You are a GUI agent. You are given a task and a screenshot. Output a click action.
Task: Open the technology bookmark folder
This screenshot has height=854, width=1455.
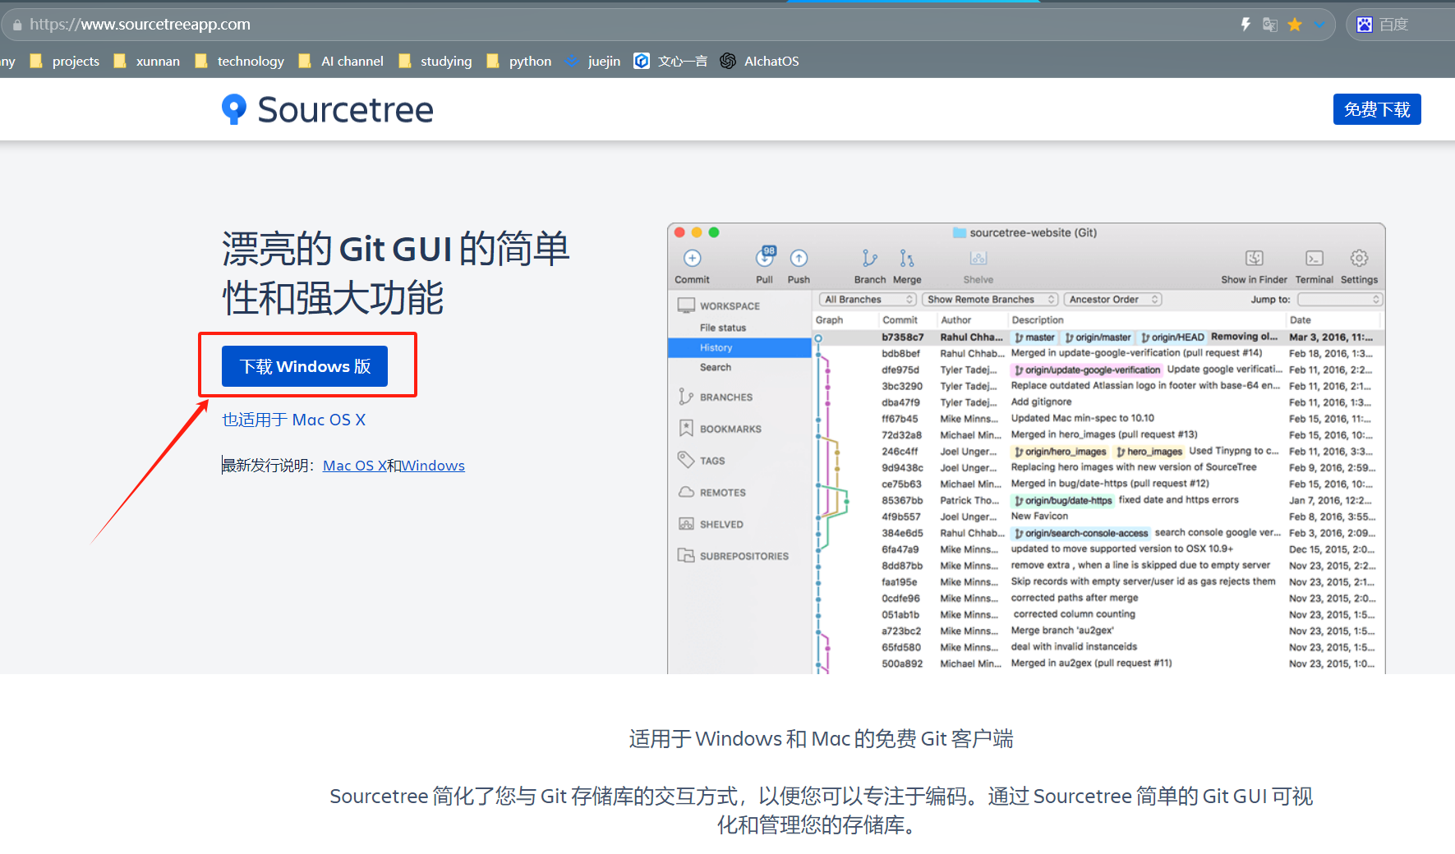239,61
